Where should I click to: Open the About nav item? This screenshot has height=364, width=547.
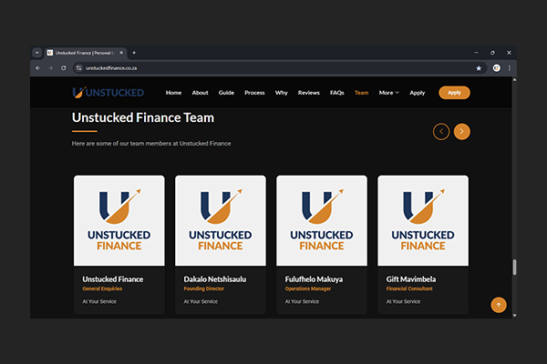200,93
